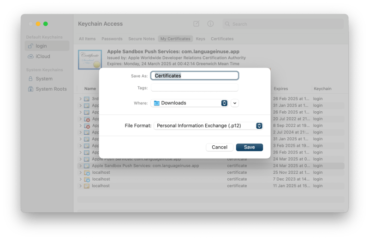The height and width of the screenshot is (240, 369).
Task: Click the certificate icon of the 3rd row
Action: pyautogui.click(x=87, y=99)
